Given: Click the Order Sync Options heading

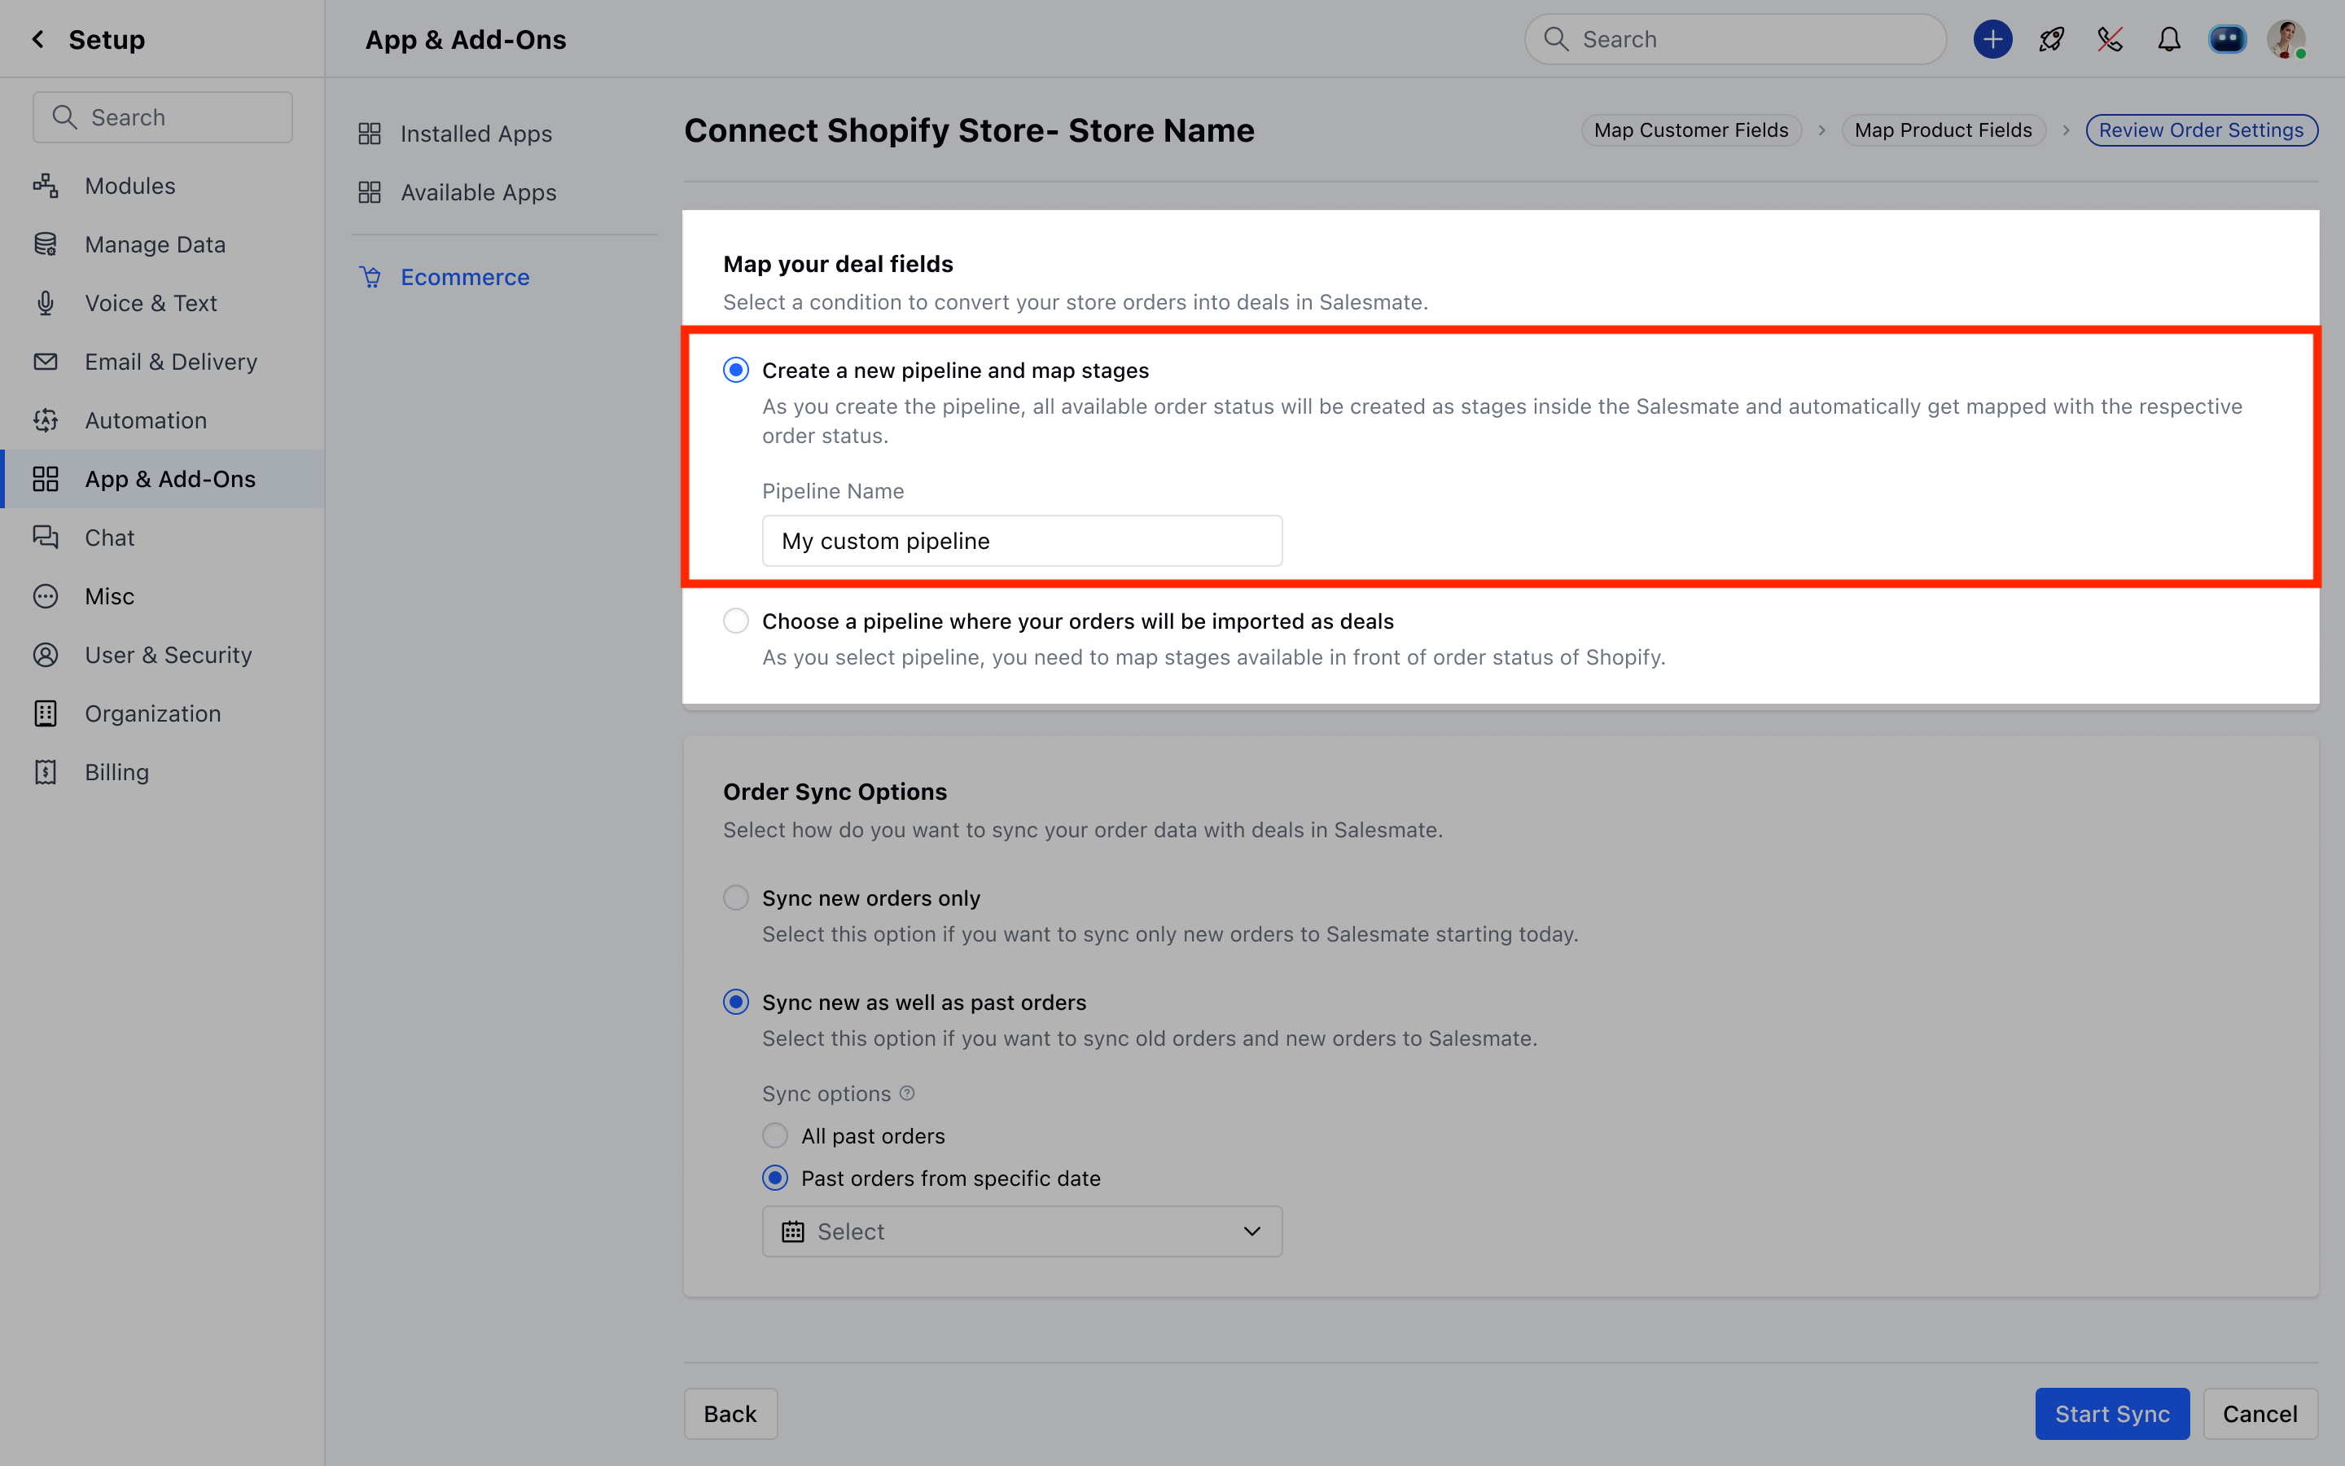Looking at the screenshot, I should (835, 791).
